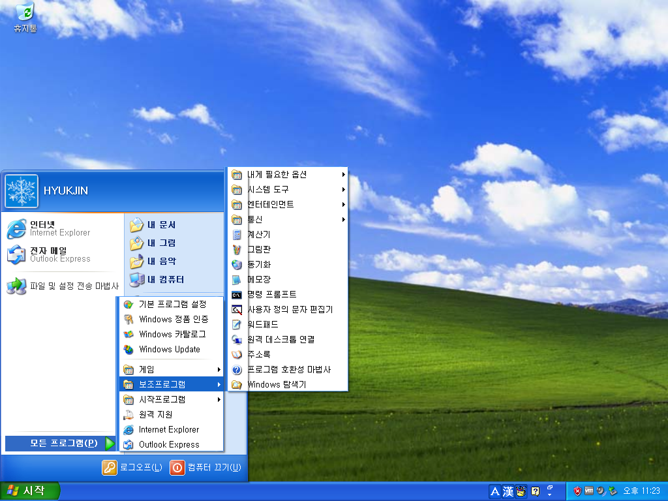Open Windows 카탈로그
Viewport: 668px width, 501px height.
point(172,335)
